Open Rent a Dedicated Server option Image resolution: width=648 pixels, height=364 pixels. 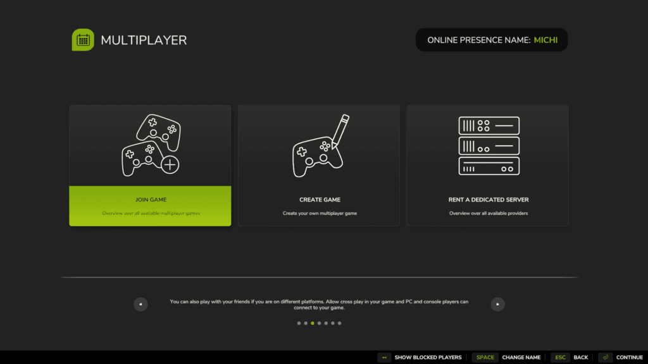488,200
